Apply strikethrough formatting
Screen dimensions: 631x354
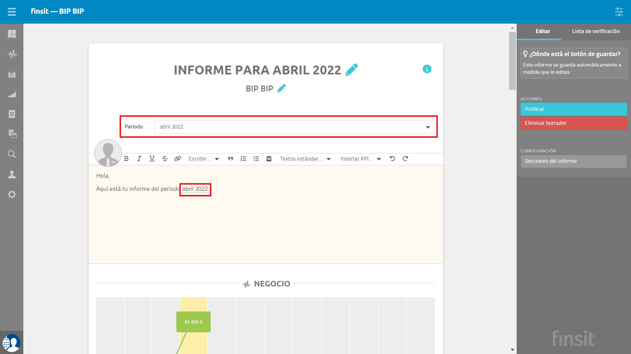[x=165, y=159]
